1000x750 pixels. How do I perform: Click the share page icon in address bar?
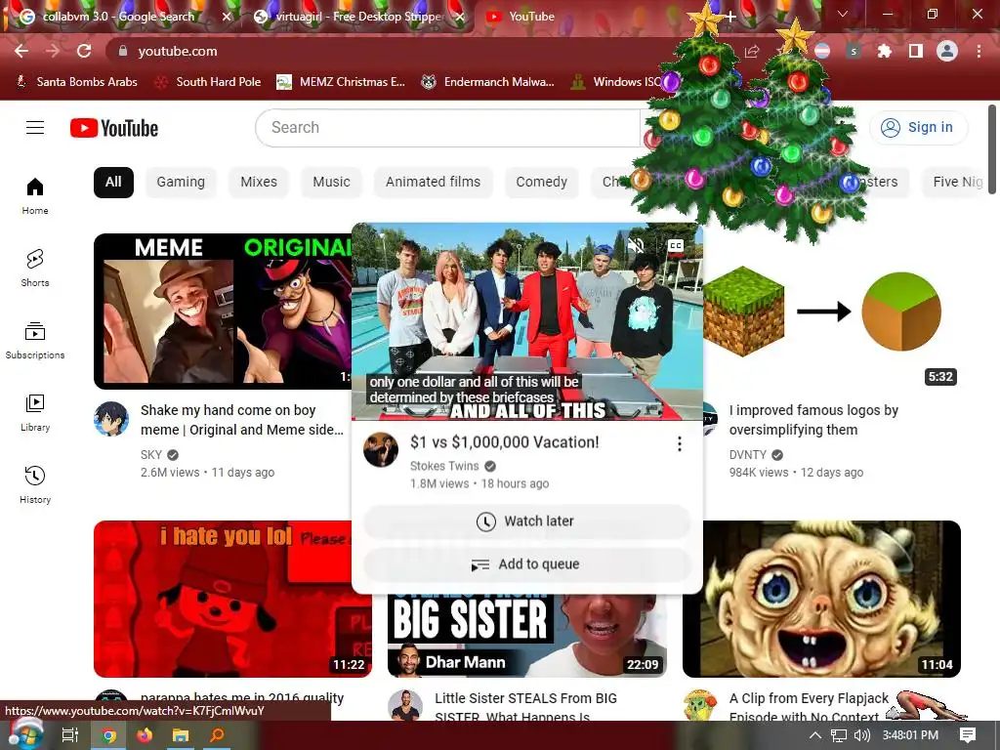752,51
